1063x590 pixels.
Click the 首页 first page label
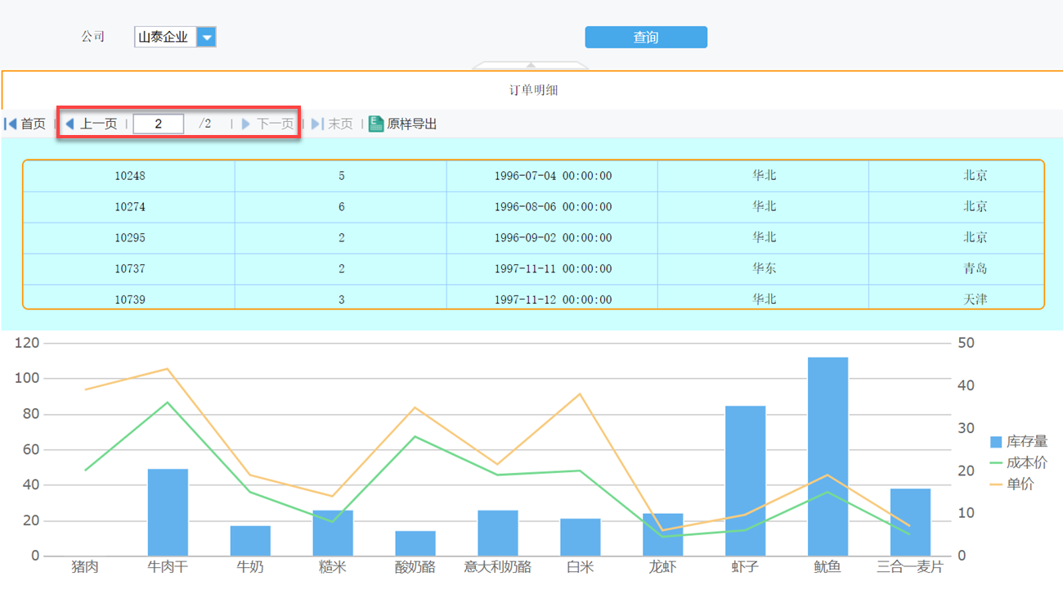point(33,124)
